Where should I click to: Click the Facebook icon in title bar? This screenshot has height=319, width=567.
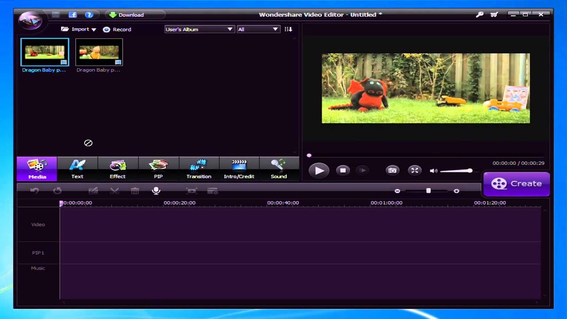73,15
